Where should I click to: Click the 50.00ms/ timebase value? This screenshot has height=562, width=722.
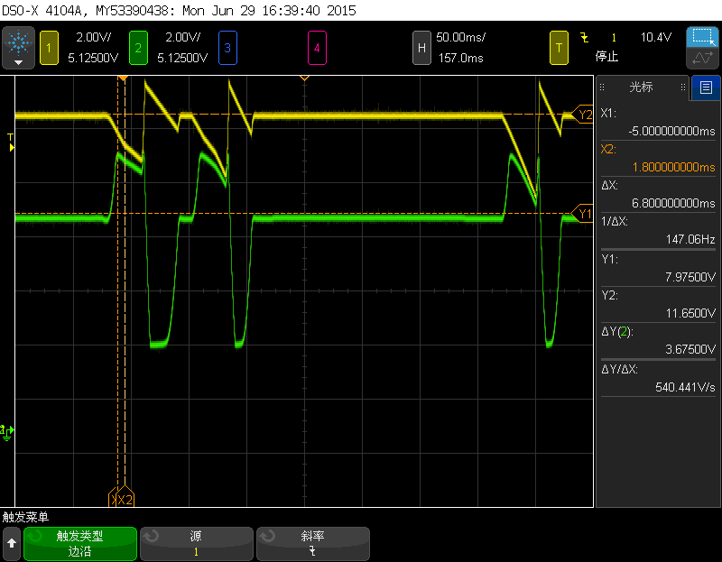point(460,37)
